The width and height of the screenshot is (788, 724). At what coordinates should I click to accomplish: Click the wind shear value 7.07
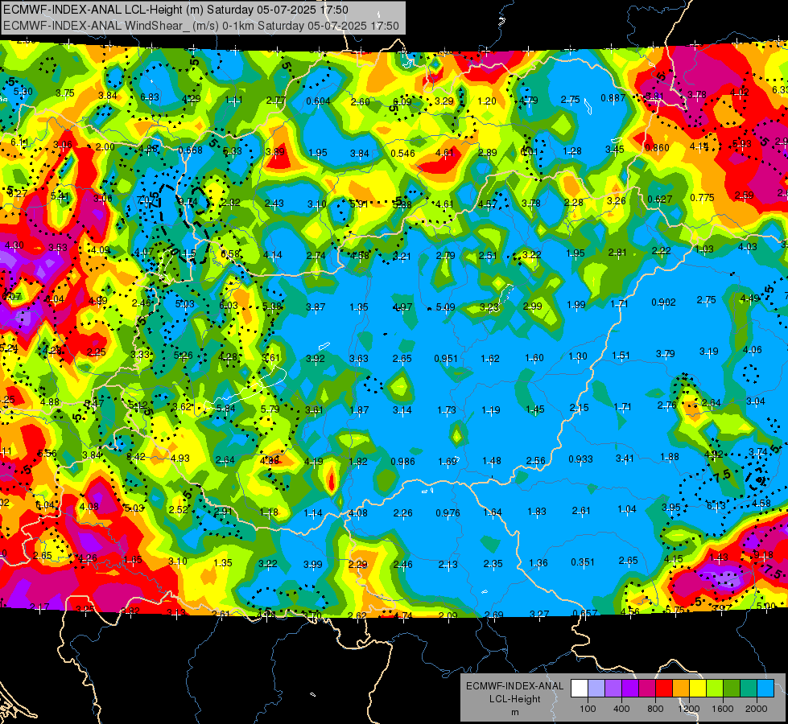(146, 200)
